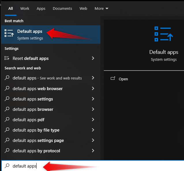Expand chevron for 'default apps by file type'
184x171 pixels.
click(x=93, y=130)
